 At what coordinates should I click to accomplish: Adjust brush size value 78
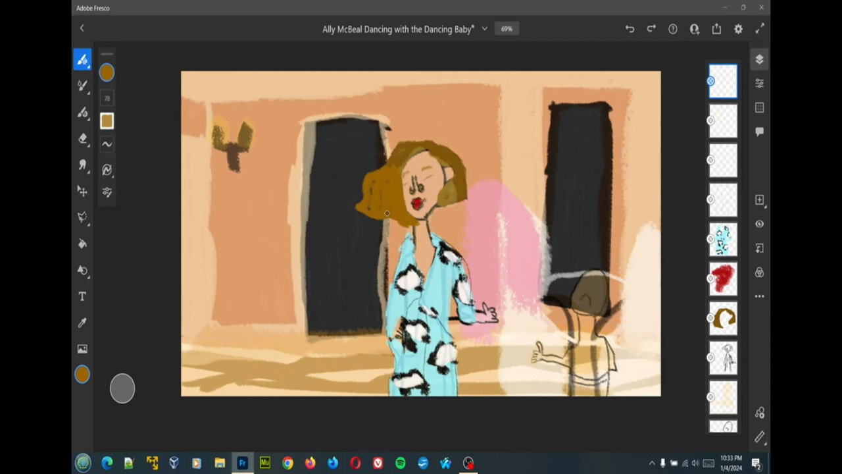point(107,99)
